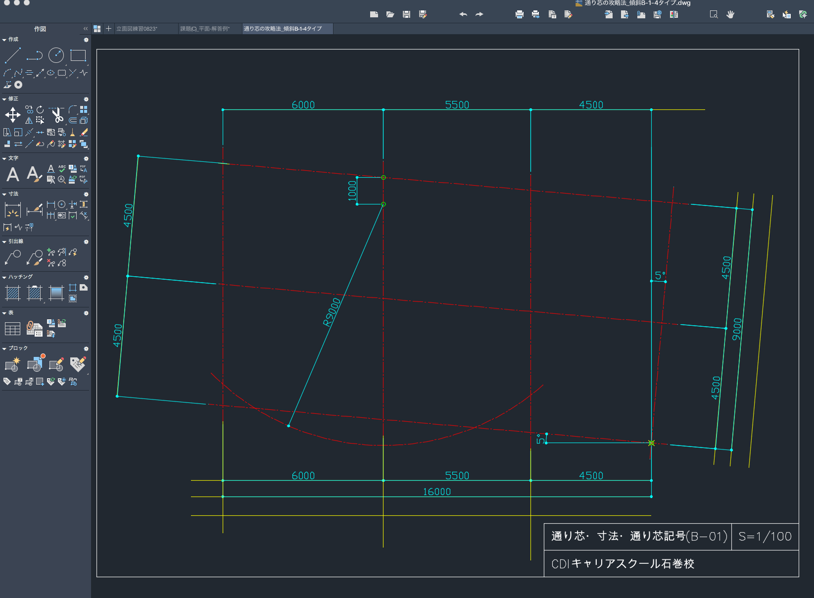Add a new drawing tab with plus
Image resolution: width=814 pixels, height=598 pixels.
pos(108,29)
